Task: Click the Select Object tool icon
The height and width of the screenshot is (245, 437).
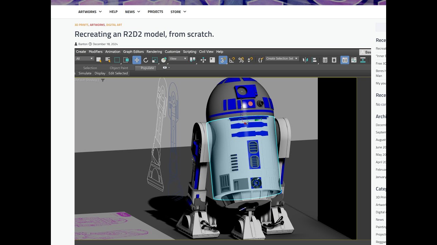Action: [x=99, y=60]
